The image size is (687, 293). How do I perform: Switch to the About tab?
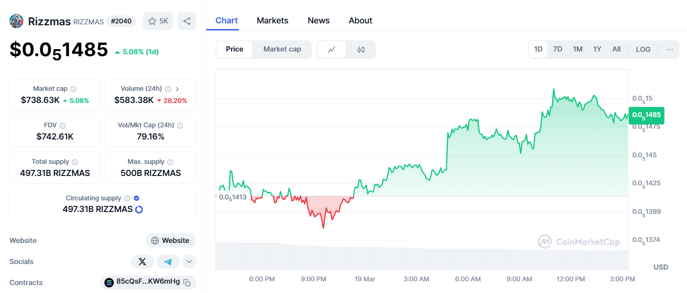pos(361,21)
